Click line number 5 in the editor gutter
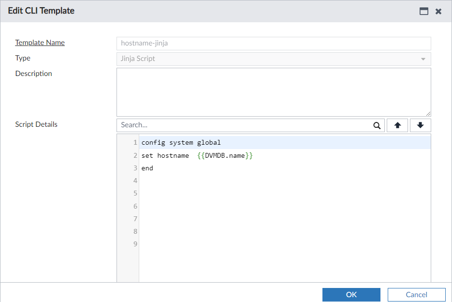The width and height of the screenshot is (452, 302). [x=135, y=193]
